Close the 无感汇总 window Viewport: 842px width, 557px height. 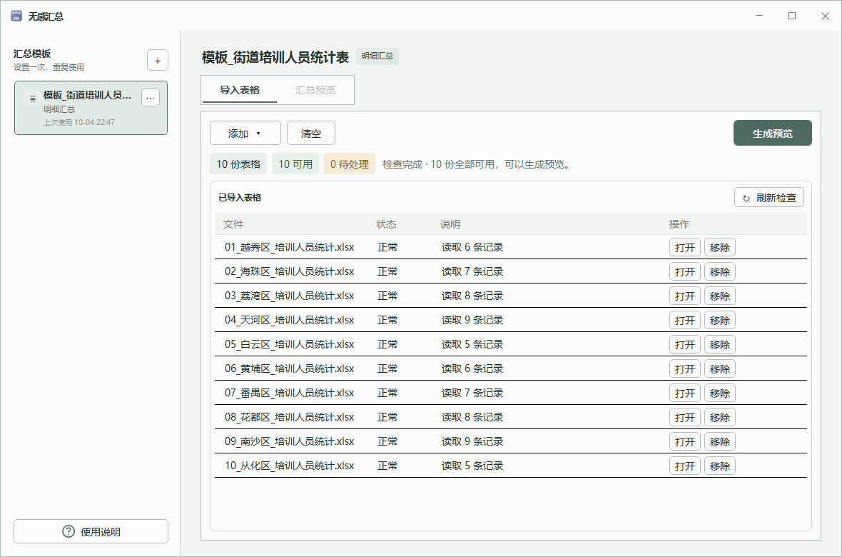pos(826,16)
